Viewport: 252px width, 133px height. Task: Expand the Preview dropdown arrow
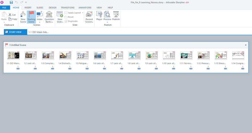coord(107,22)
